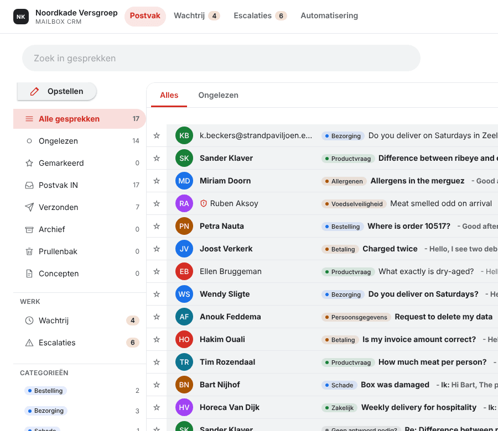
Task: Open Wachtrij under Werk in sidebar
Action: pyautogui.click(x=79, y=320)
